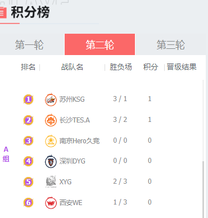Click the 0 / 0 record of 南京Hero久竞
208x218 pixels.
[120, 140]
